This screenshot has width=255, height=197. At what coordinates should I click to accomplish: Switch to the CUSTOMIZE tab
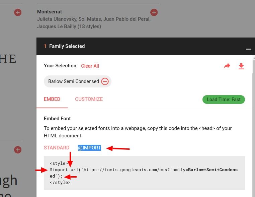89,99
